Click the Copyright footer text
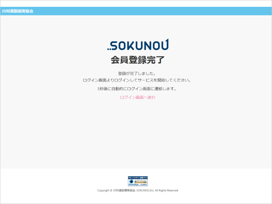This screenshot has width=272, height=204. click(138, 190)
